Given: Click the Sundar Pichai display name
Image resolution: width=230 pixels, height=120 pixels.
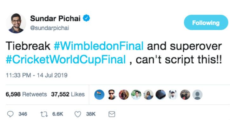Looking at the screenshot, I should point(55,18).
